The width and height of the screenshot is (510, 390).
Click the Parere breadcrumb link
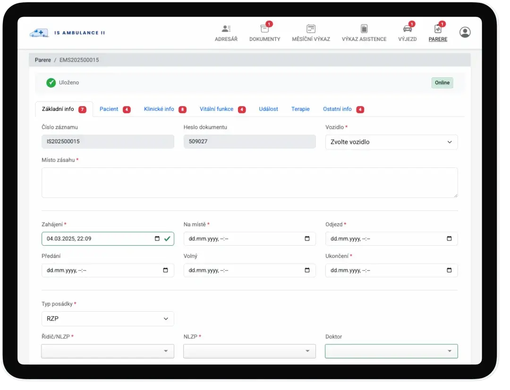43,60
